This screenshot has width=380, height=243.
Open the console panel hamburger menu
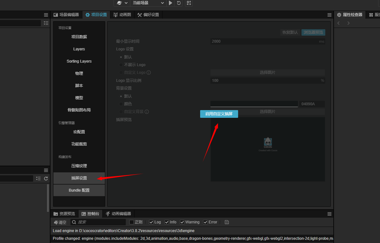click(x=329, y=214)
